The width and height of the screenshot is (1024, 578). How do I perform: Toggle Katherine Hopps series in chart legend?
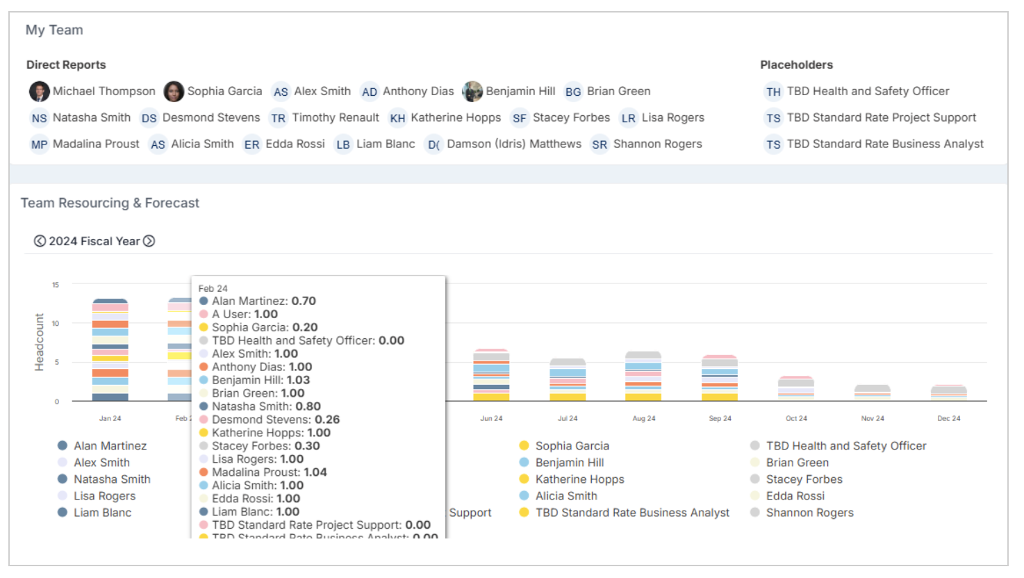572,479
